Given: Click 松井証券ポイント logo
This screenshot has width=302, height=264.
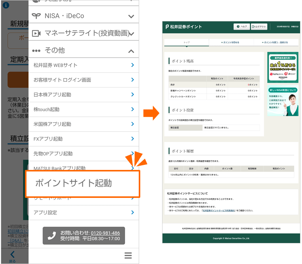Looking at the screenshot, I should [184, 27].
